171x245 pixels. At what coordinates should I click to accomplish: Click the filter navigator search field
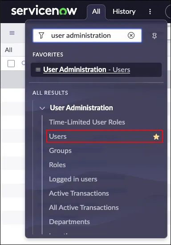(x=87, y=36)
